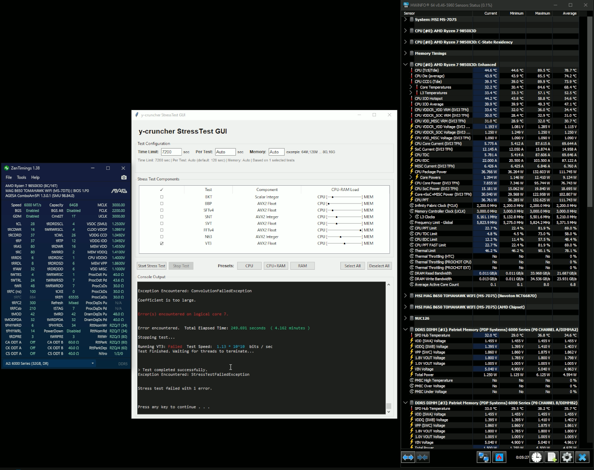
Task: Expand the System: MSI MS-7D75 sensor group
Action: (x=405, y=19)
